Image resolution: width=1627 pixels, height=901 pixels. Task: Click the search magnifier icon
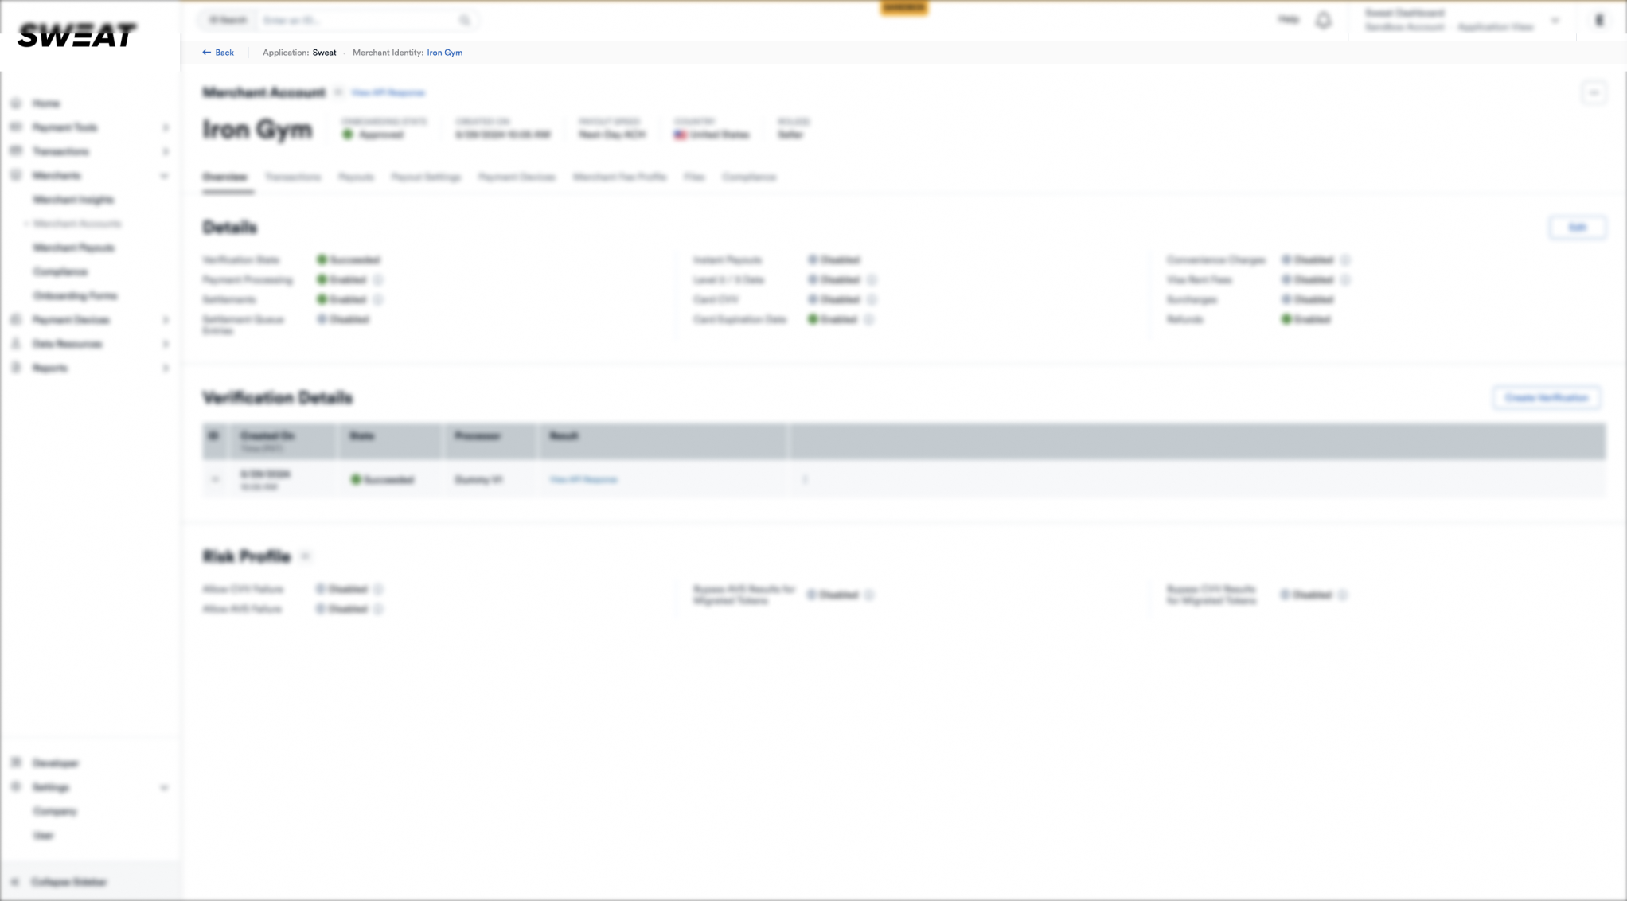[x=465, y=21]
